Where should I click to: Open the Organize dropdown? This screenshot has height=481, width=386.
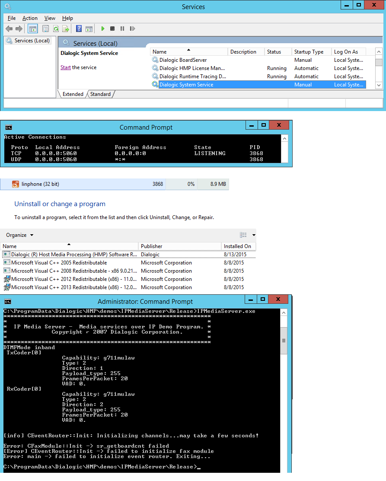click(x=19, y=235)
